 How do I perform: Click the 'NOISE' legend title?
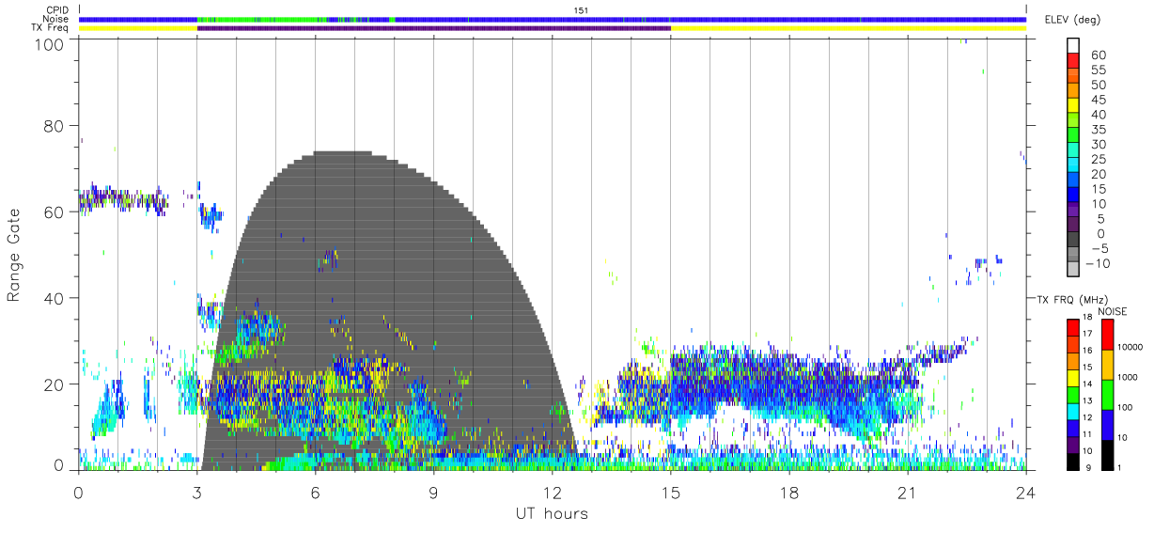(1113, 311)
